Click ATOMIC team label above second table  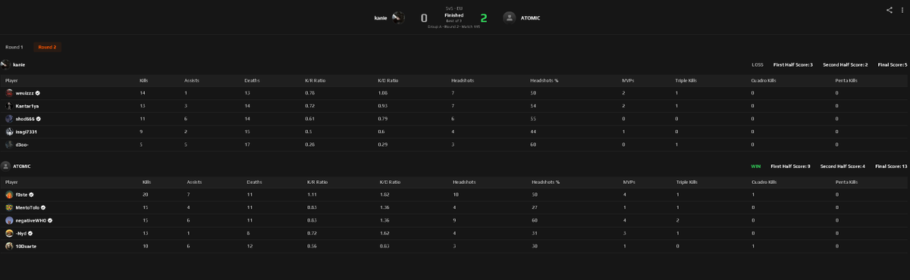point(22,166)
